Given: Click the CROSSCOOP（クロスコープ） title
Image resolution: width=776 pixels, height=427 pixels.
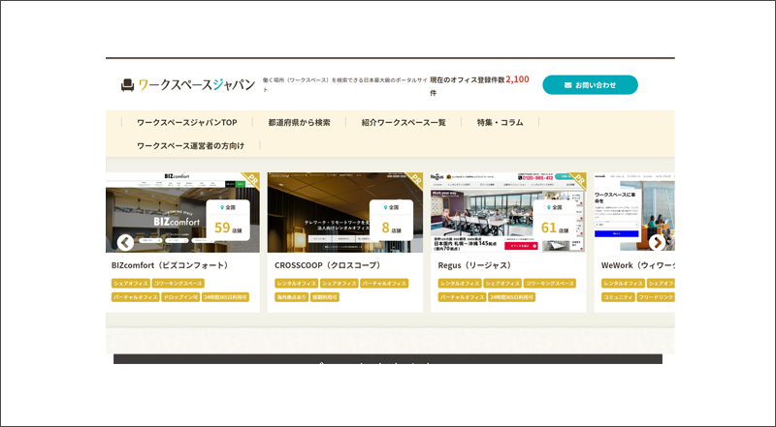Looking at the screenshot, I should pyautogui.click(x=329, y=265).
